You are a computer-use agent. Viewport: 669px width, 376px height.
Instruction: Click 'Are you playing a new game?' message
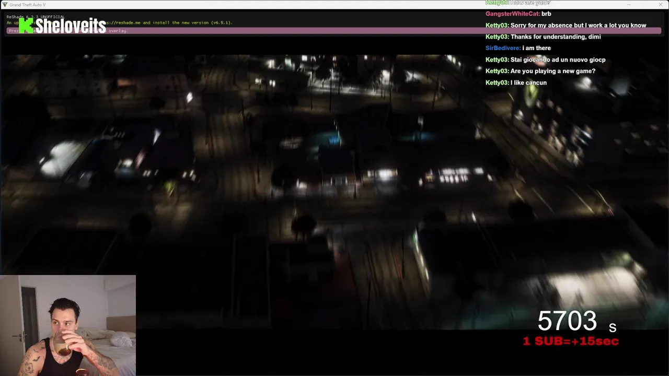coord(540,71)
